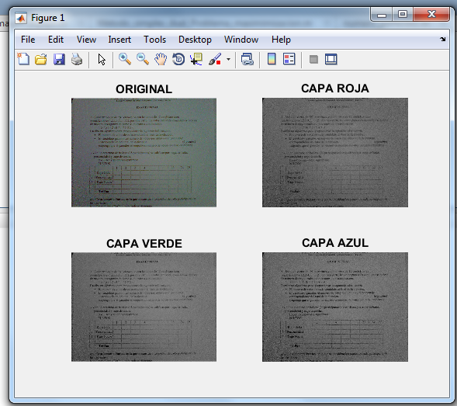The height and width of the screenshot is (406, 457).
Task: Open file with the folder icon
Action: click(x=41, y=60)
